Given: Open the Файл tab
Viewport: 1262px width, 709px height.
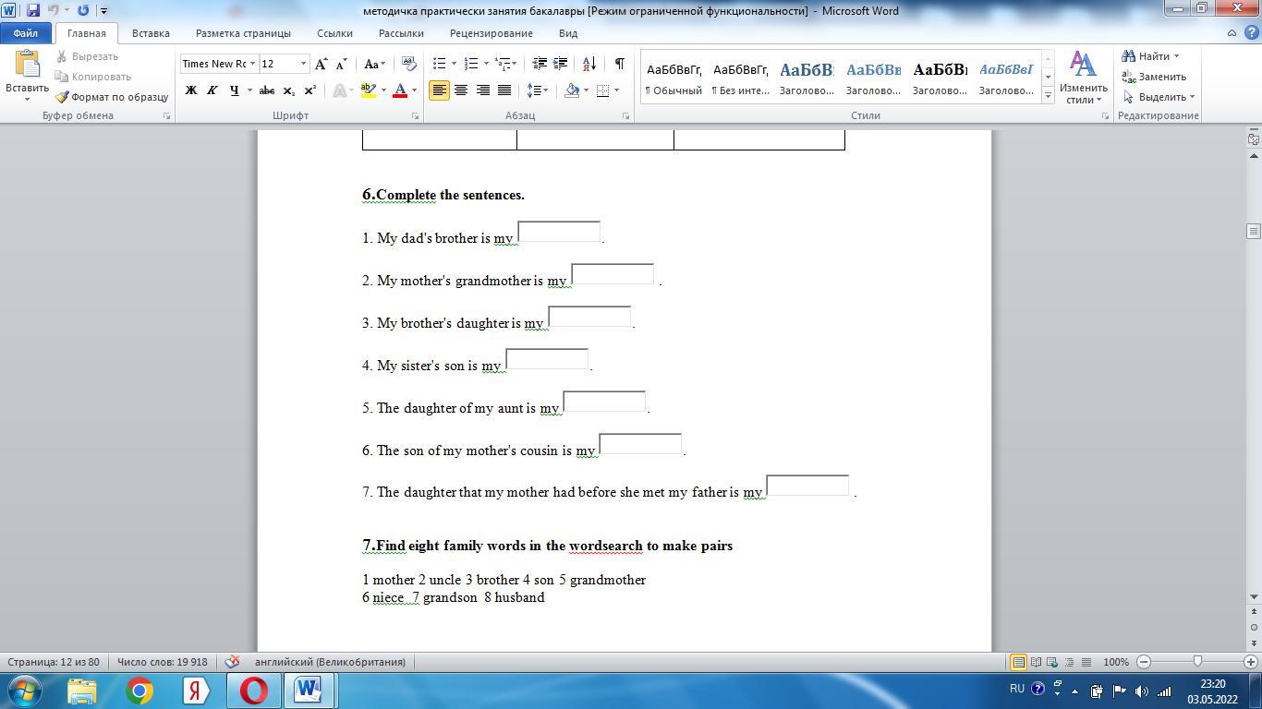Looking at the screenshot, I should [26, 33].
